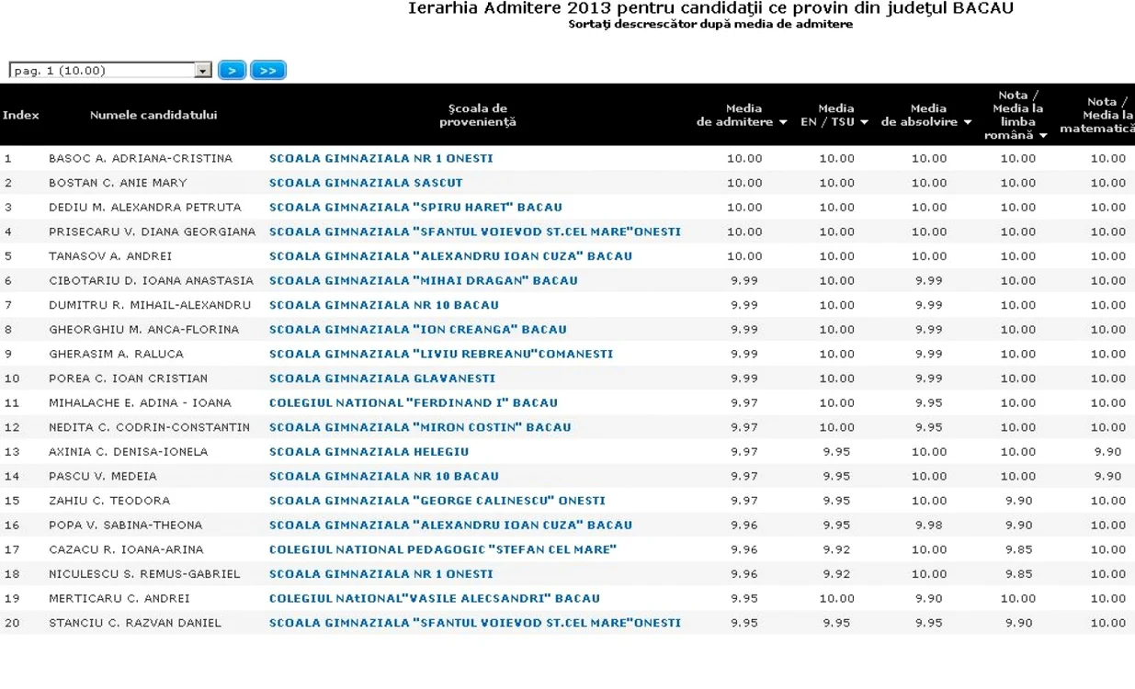Select candidate DEDIU M. ALEXANDRA PETRUTA

[x=145, y=208]
